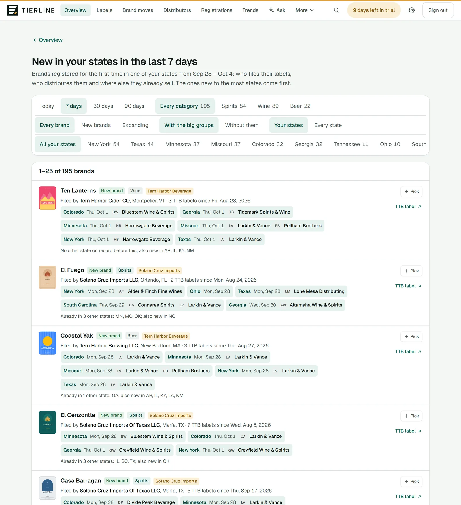Select All your states filter
The image size is (461, 505).
pyautogui.click(x=58, y=144)
